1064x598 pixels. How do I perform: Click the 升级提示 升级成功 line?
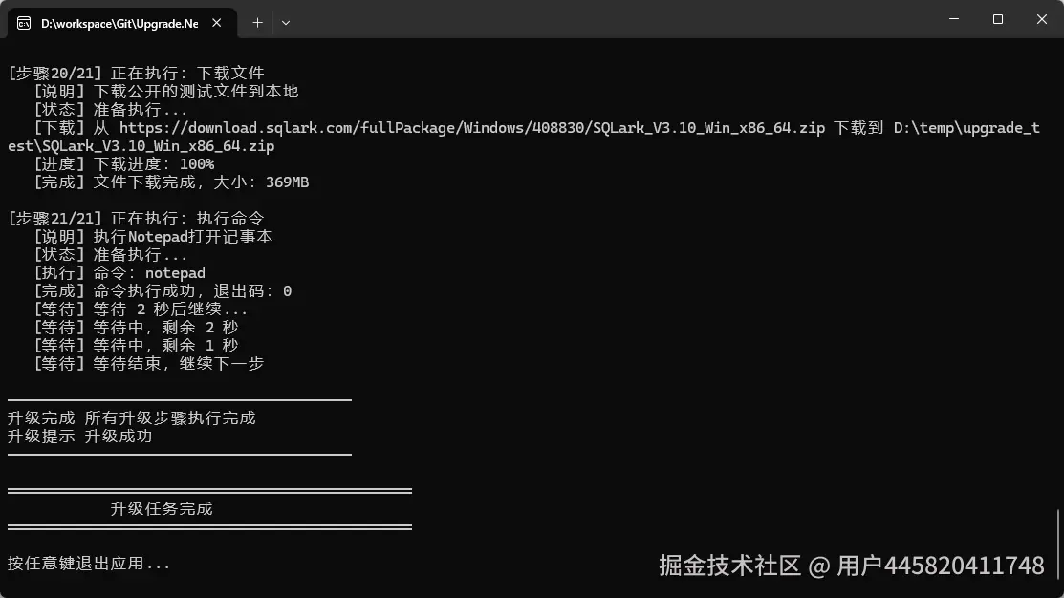click(x=80, y=436)
